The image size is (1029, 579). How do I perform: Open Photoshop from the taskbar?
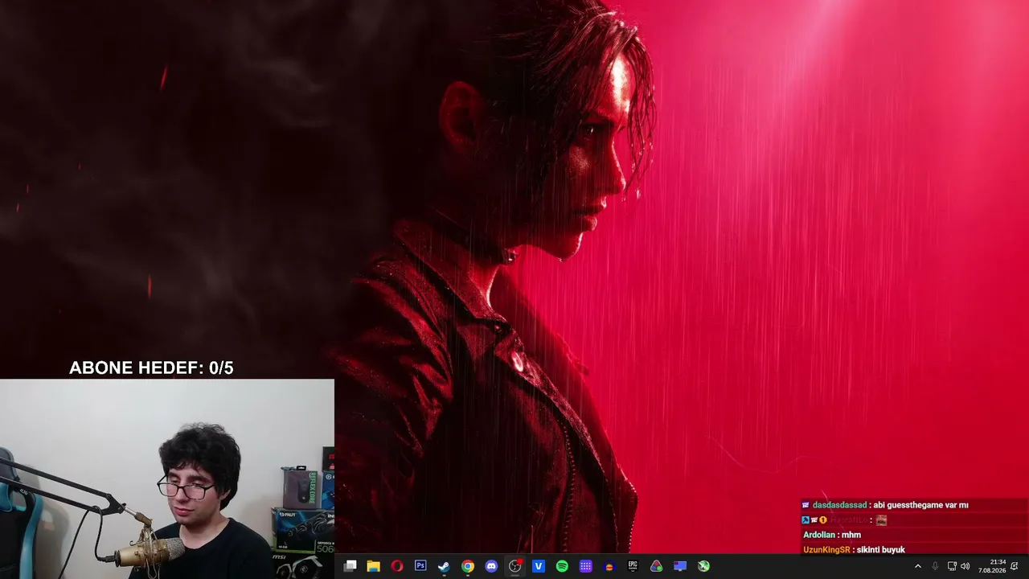[420, 566]
